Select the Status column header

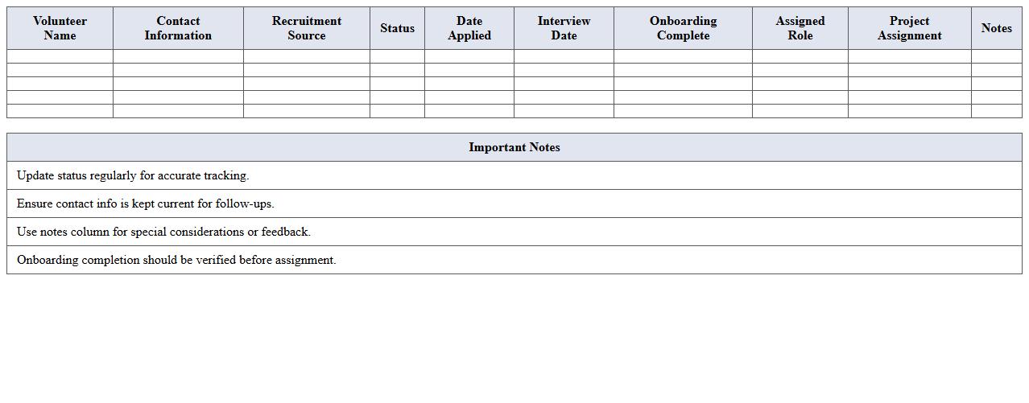click(x=397, y=28)
